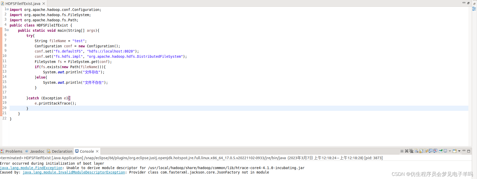This screenshot has height=179, width=477.
Task: Click line number 17 in the gutter
Action: pos(4,92)
